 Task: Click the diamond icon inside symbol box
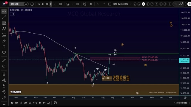26,4
